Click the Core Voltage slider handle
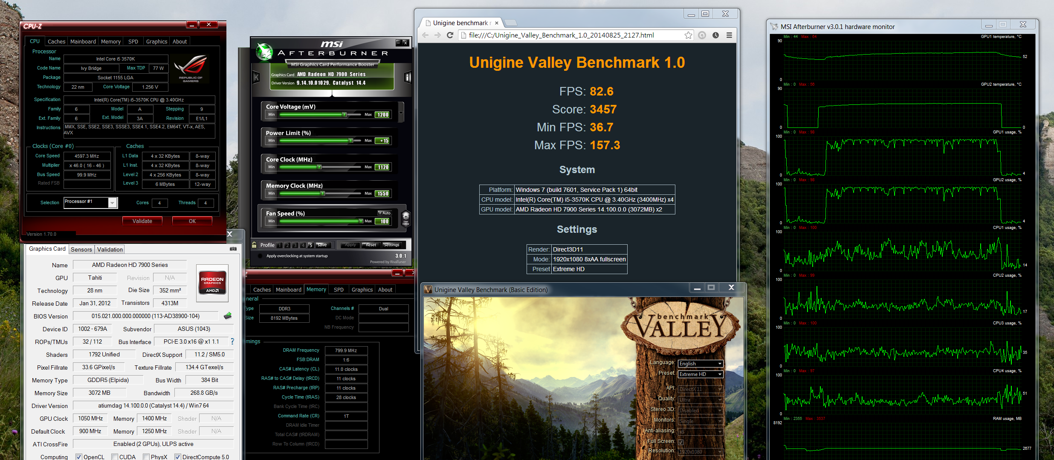 [x=344, y=114]
